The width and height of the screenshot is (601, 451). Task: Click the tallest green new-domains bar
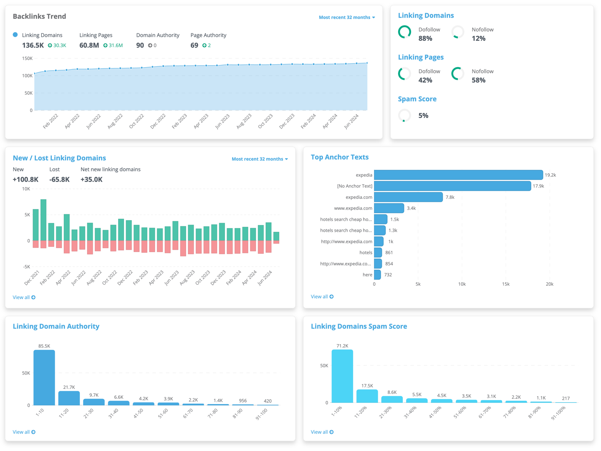click(x=43, y=220)
